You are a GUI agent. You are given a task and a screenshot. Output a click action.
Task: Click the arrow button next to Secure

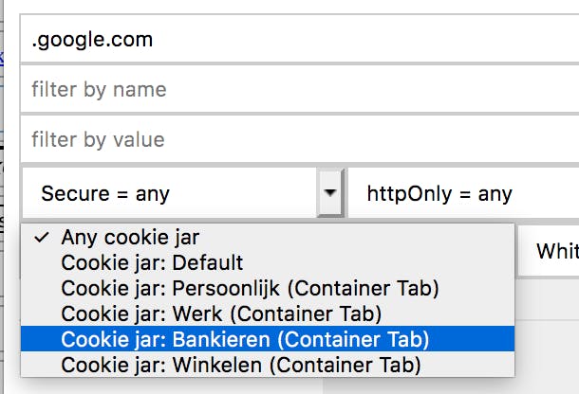329,194
